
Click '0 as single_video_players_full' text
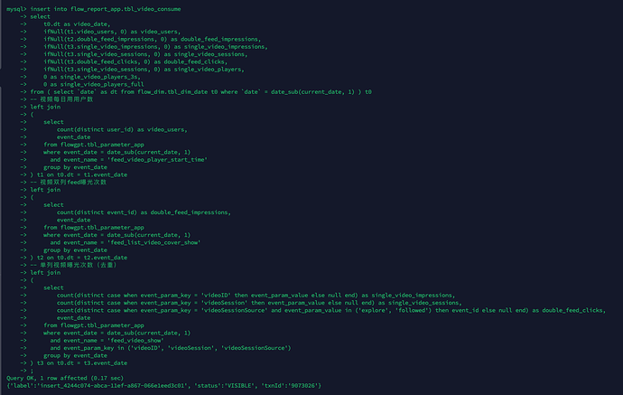click(94, 84)
